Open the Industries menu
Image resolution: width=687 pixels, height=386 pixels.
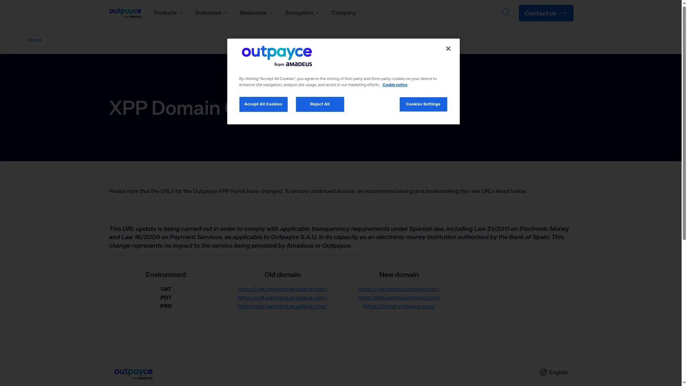coord(211,13)
